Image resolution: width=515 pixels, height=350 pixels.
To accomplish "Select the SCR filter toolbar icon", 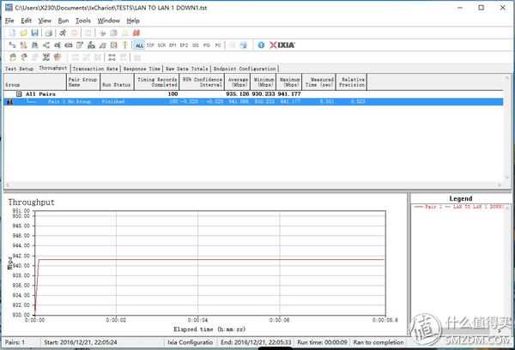I will (162, 45).
